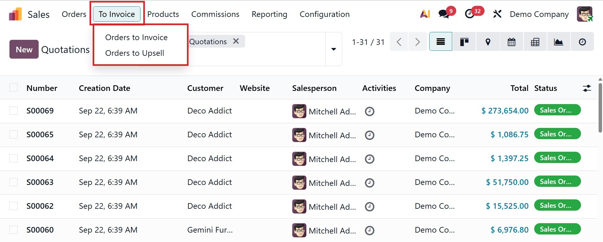Switch to Calendar view
This screenshot has width=603, height=242.
click(511, 42)
